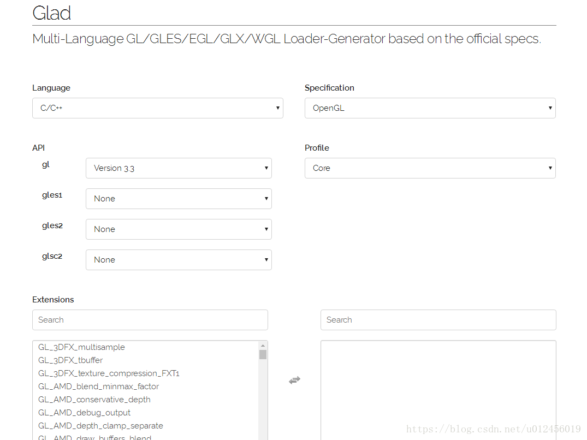The image size is (587, 440).
Task: Click the Glad page title
Action: pyautogui.click(x=51, y=13)
